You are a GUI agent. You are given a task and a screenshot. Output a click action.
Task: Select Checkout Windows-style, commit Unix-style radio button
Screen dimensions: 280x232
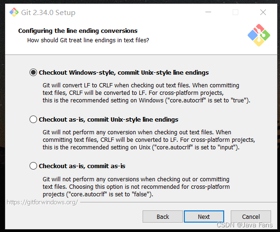(33, 72)
